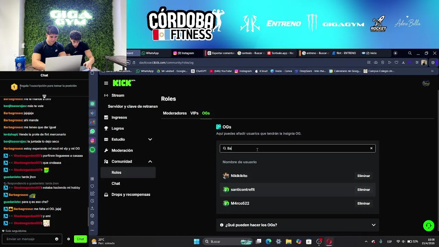Collapse the Comunidad sidebar section

pyautogui.click(x=150, y=161)
